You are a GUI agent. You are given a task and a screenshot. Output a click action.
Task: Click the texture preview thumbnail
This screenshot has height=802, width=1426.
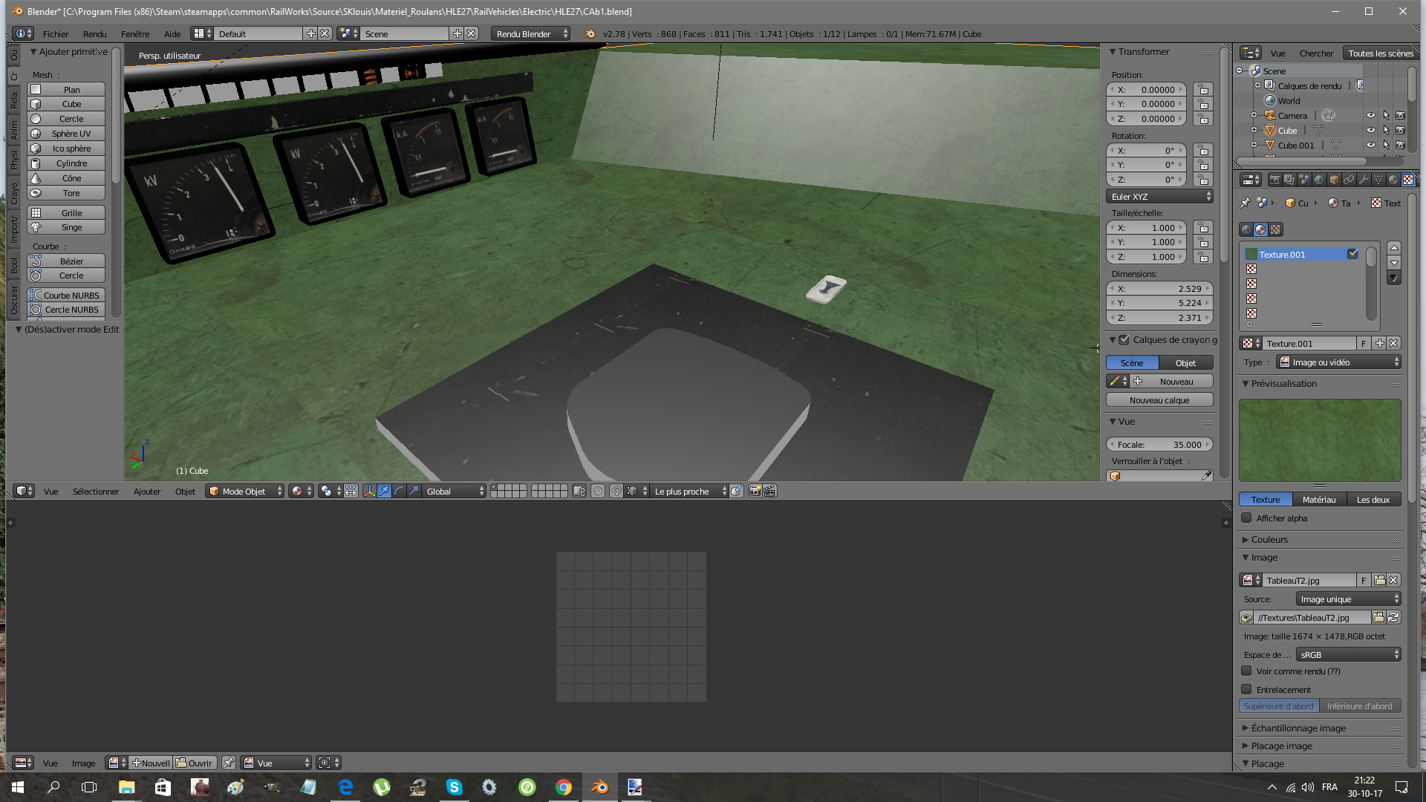pos(1320,440)
